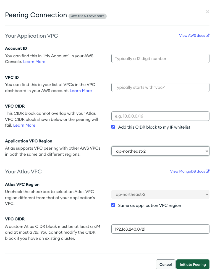Click the VPC ID text field

coord(160,87)
